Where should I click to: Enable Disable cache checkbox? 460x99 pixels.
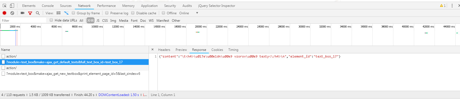(x=133, y=13)
